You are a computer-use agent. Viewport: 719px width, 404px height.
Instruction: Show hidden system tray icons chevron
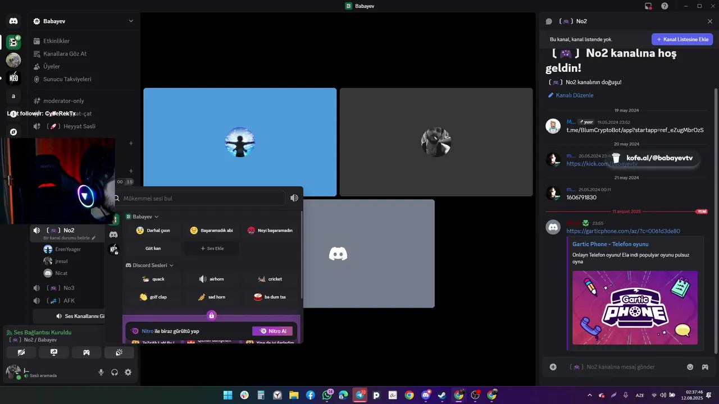tap(589, 395)
